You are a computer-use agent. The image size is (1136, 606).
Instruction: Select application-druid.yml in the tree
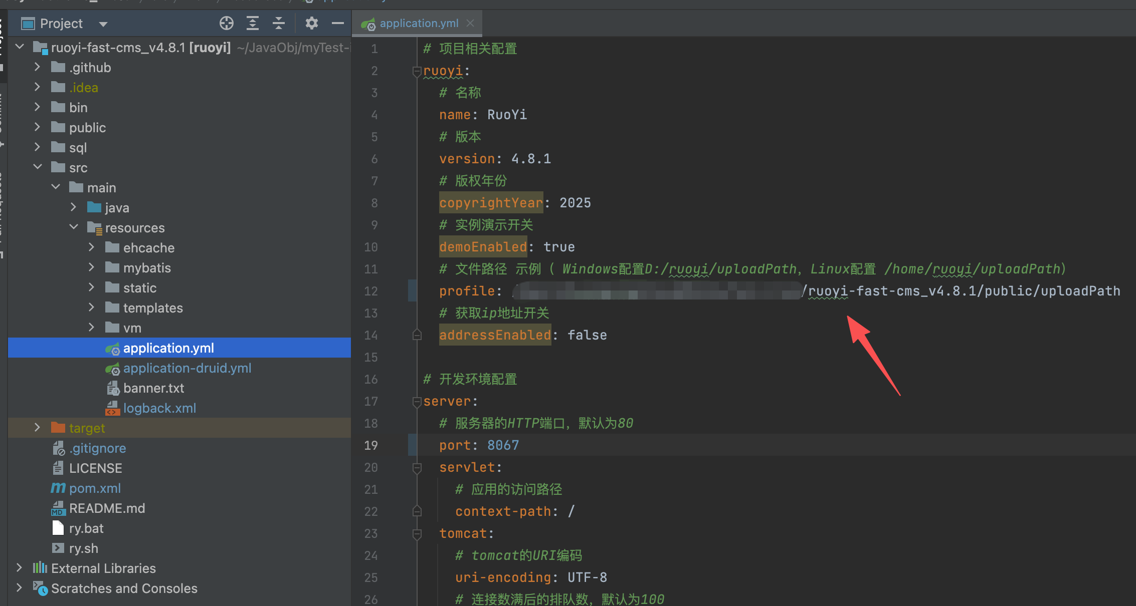point(187,368)
